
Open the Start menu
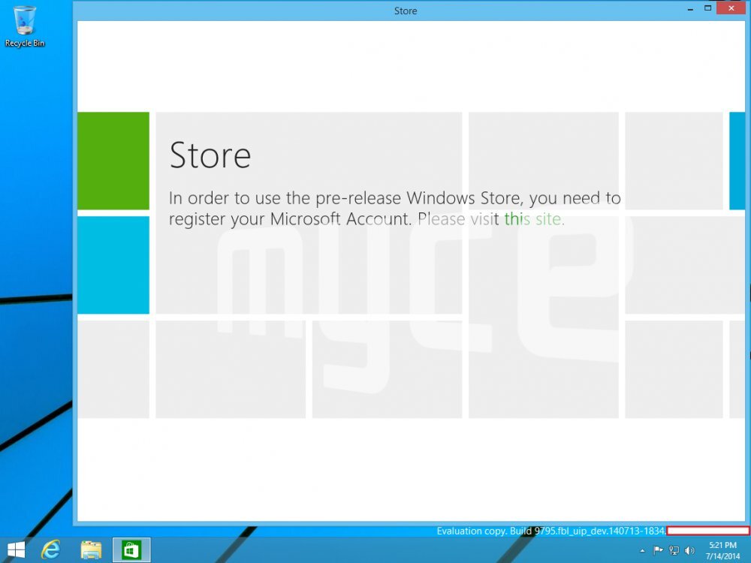[x=15, y=550]
